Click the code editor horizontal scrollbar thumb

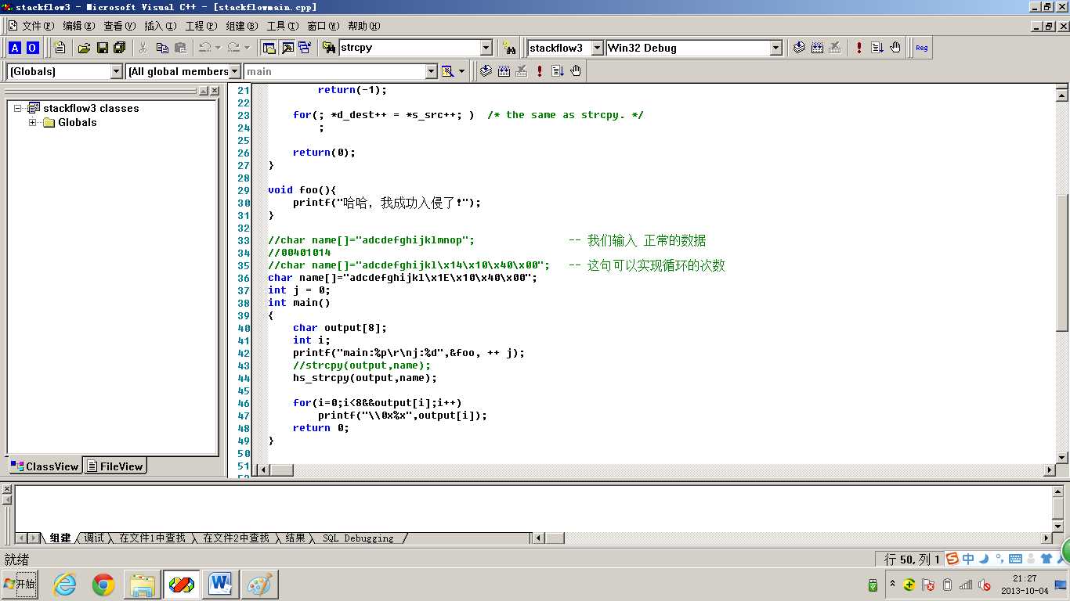pos(281,470)
